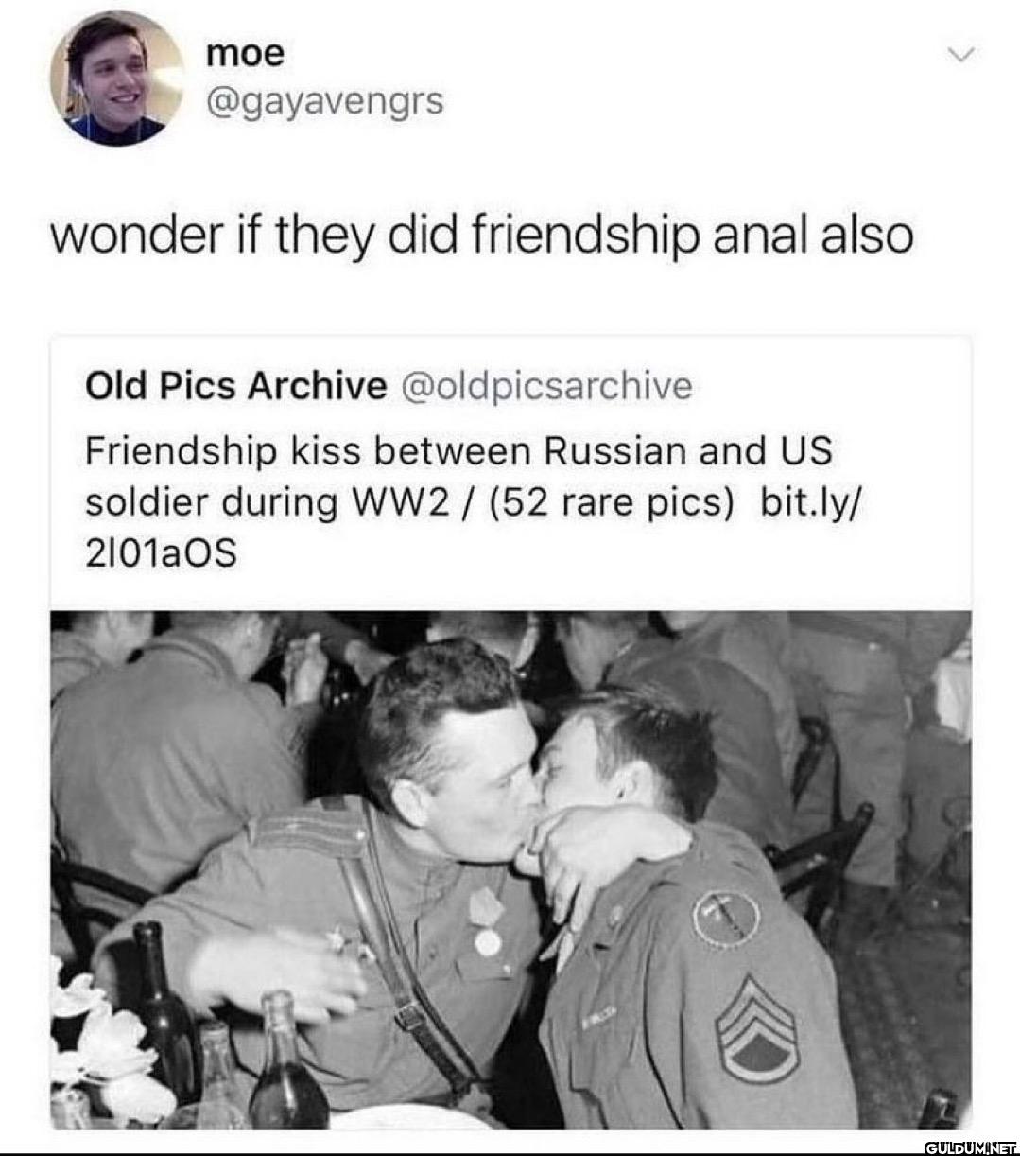Click moe's round profile avatar
This screenshot has width=1020, height=1156.
[115, 79]
